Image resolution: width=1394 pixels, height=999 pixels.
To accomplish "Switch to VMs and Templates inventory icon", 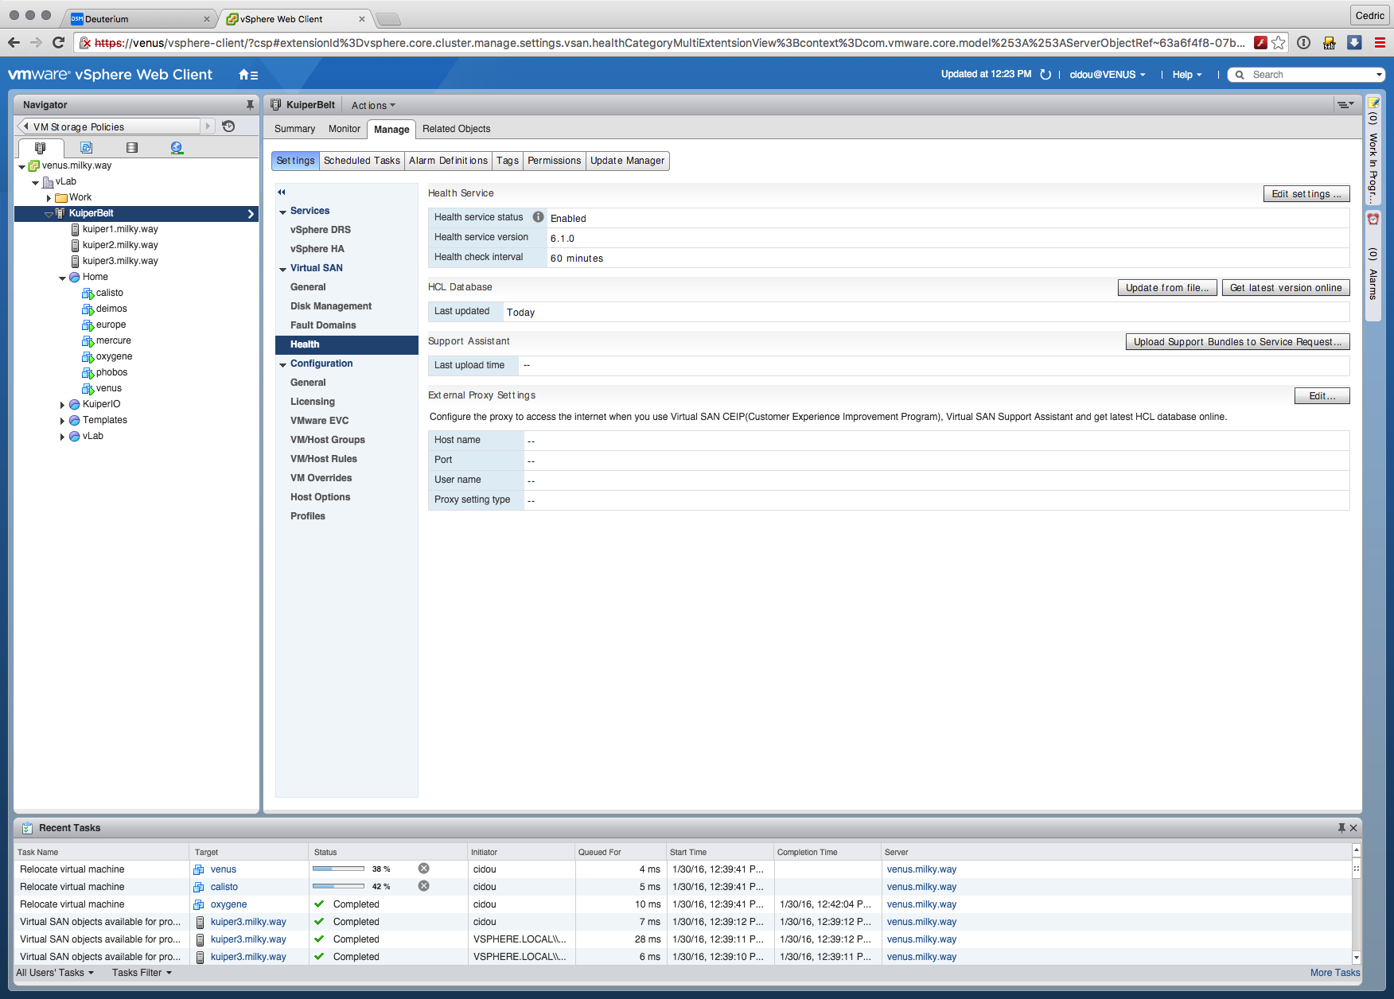I will click(86, 148).
